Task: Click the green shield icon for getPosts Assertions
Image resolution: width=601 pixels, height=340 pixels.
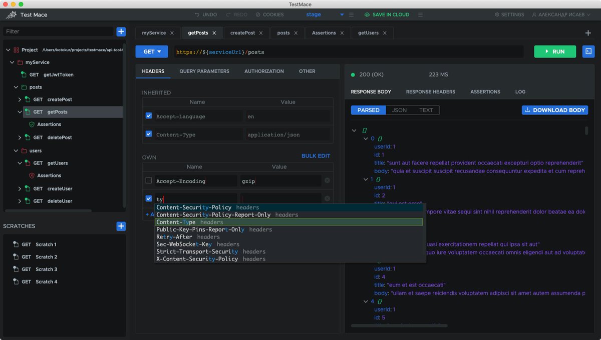Action: pyautogui.click(x=32, y=124)
